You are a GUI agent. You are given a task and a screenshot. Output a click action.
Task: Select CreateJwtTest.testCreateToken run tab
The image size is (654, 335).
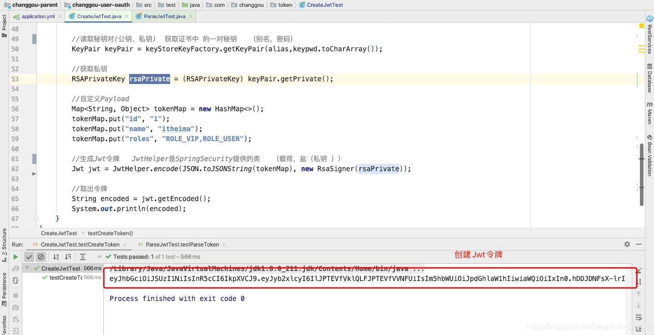point(80,244)
